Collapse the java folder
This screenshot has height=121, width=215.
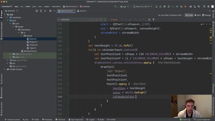(7, 21)
